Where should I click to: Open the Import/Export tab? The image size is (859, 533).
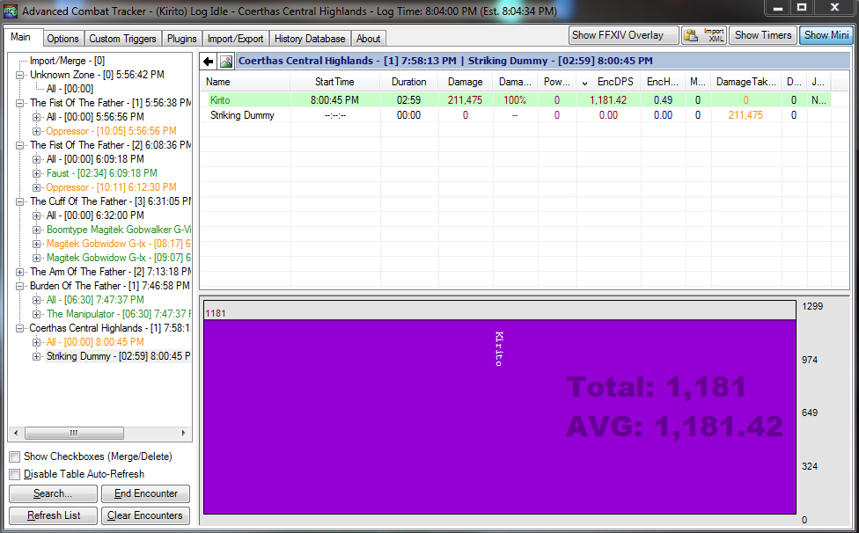pyautogui.click(x=235, y=39)
